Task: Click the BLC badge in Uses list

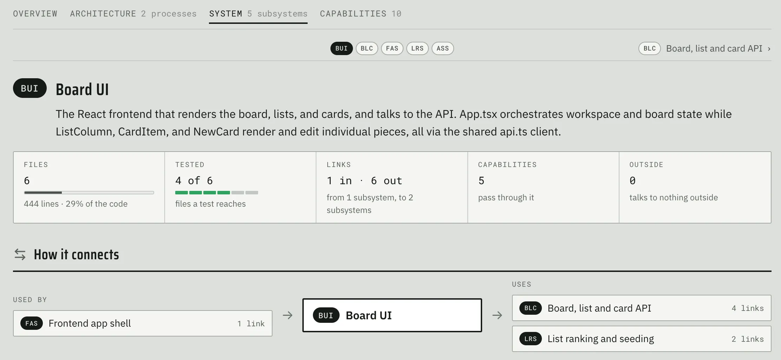Action: (x=531, y=308)
